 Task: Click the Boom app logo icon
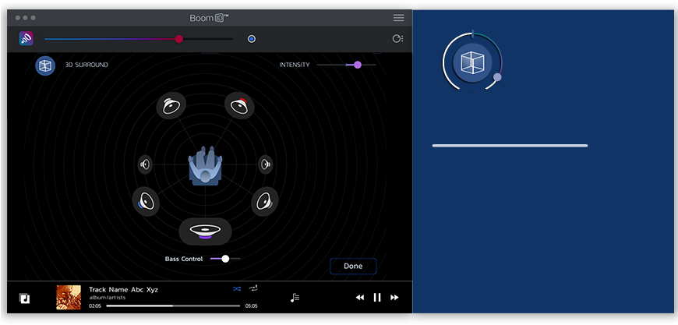tap(26, 38)
